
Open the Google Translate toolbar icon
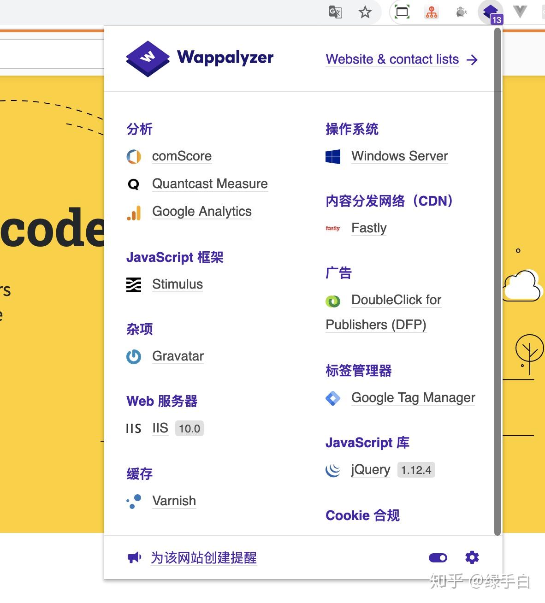[335, 12]
